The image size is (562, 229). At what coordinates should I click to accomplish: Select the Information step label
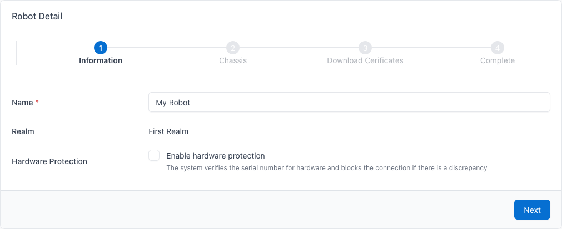101,60
